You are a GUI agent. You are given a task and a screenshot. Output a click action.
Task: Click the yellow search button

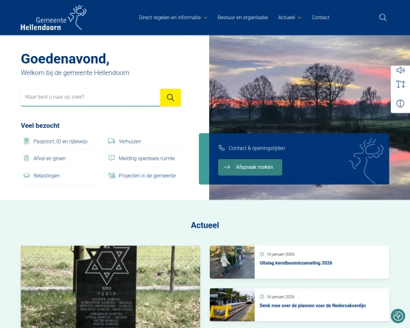tap(170, 98)
